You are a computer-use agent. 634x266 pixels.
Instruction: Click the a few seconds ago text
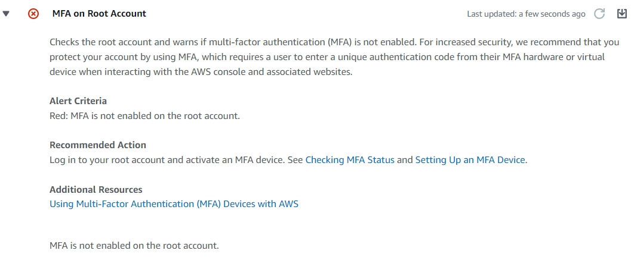tap(552, 14)
